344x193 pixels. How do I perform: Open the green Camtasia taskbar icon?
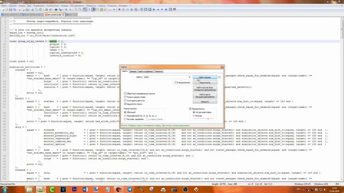point(52,189)
